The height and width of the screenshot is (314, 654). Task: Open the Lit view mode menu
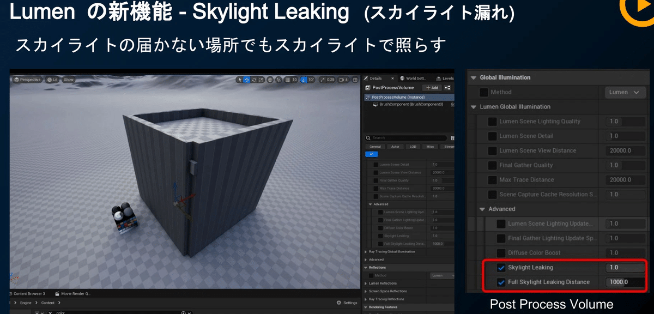[x=52, y=80]
